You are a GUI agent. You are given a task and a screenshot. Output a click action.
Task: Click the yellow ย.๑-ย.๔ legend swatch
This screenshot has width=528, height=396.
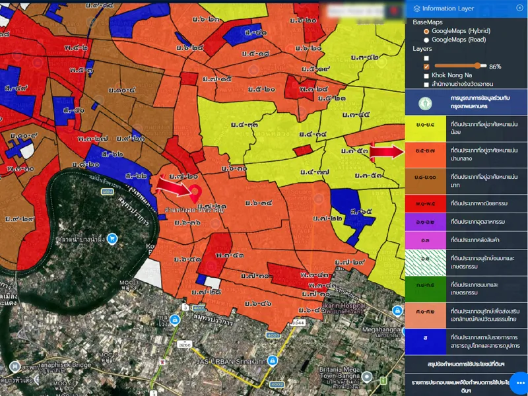click(x=424, y=124)
